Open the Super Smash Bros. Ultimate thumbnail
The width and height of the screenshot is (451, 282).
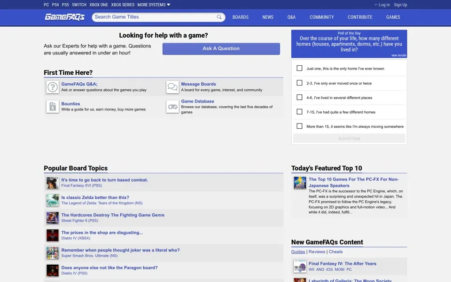[52, 253]
